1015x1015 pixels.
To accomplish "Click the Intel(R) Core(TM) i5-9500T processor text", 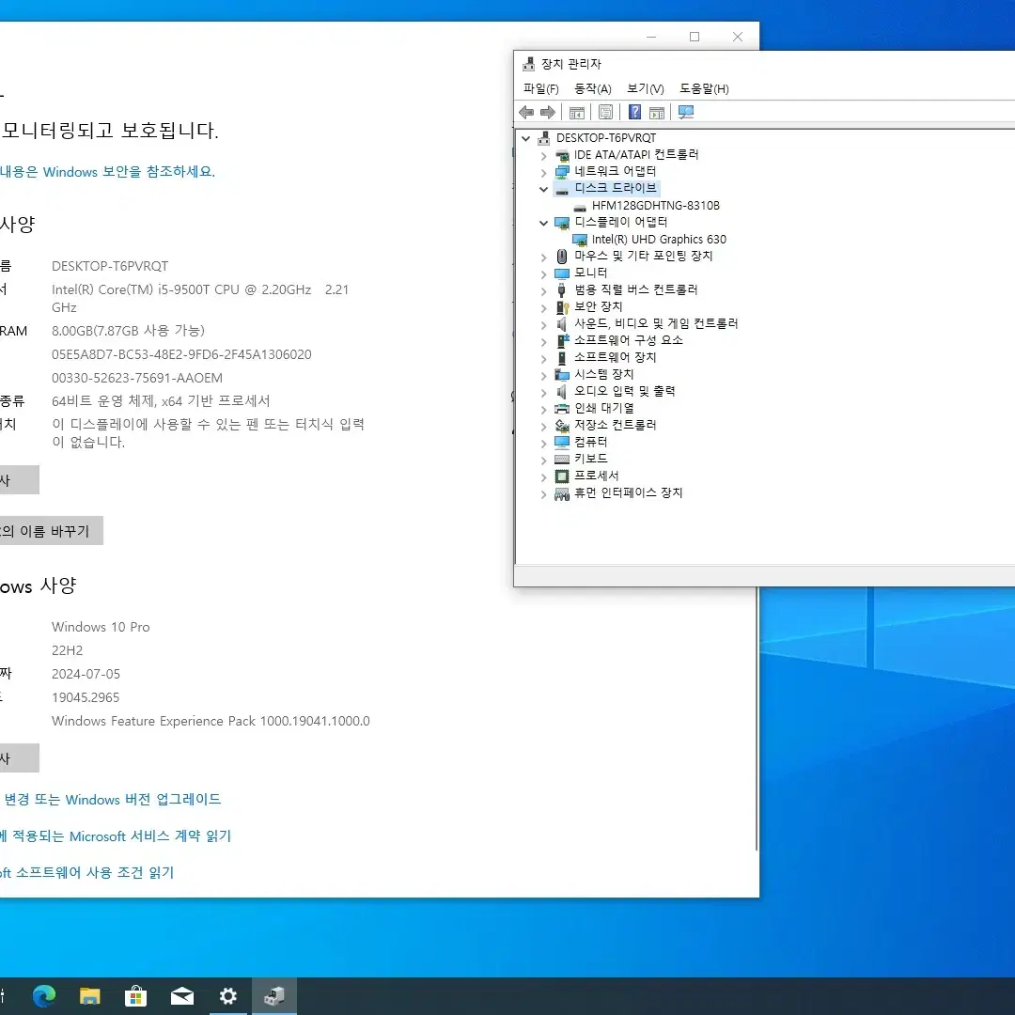I will point(200,299).
